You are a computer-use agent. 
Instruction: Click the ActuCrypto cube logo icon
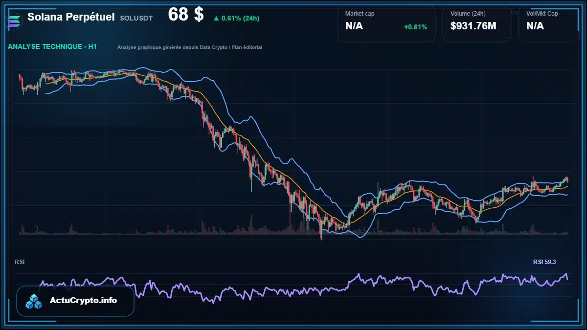point(34,301)
